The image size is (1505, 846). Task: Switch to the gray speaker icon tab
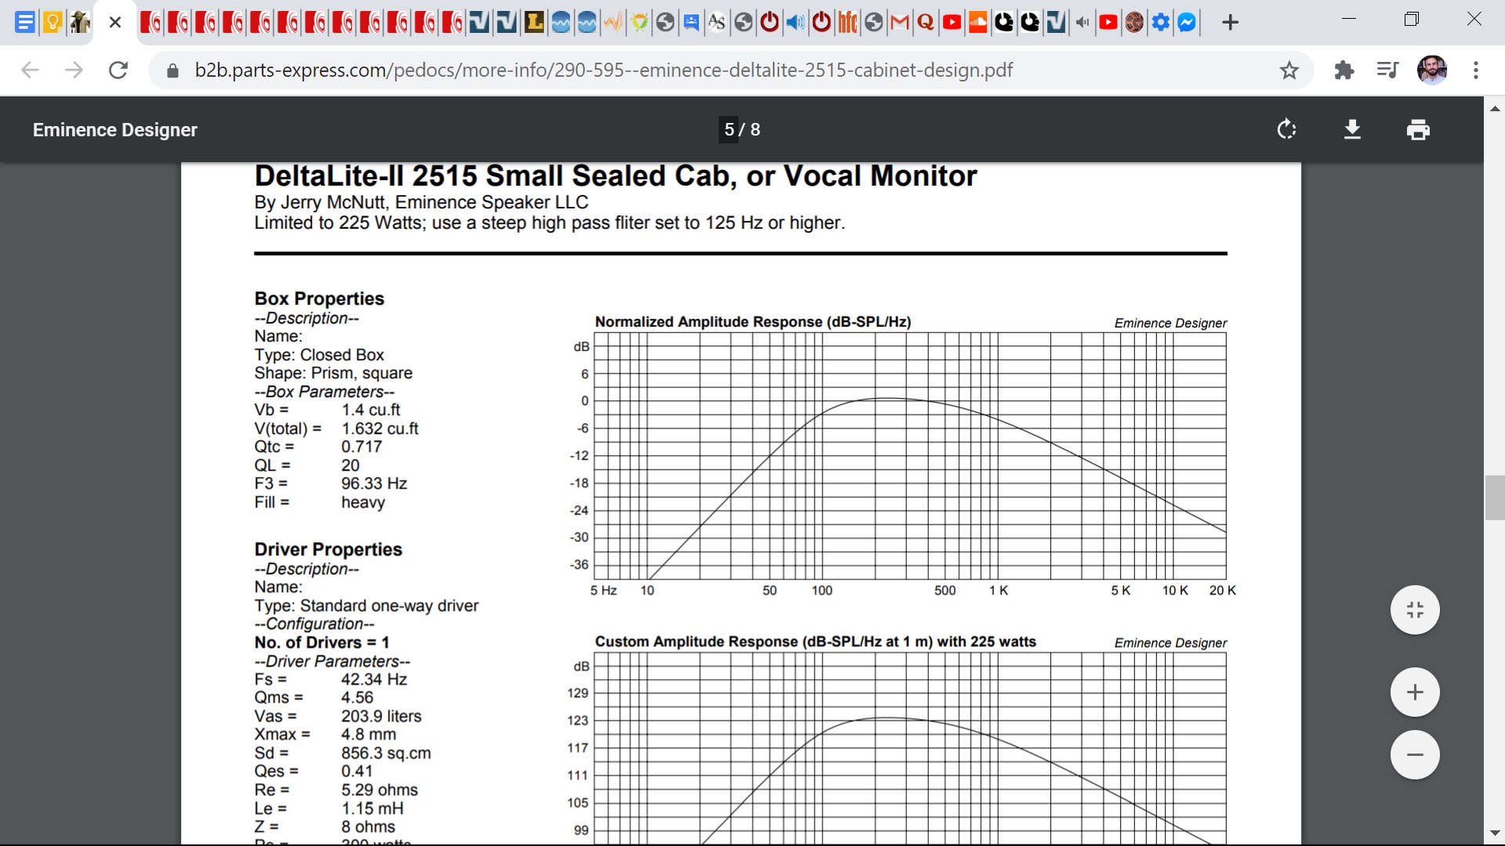1083,22
